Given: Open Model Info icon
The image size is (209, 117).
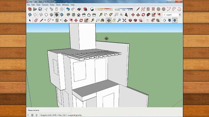Looking at the screenshot, I should point(85,9).
